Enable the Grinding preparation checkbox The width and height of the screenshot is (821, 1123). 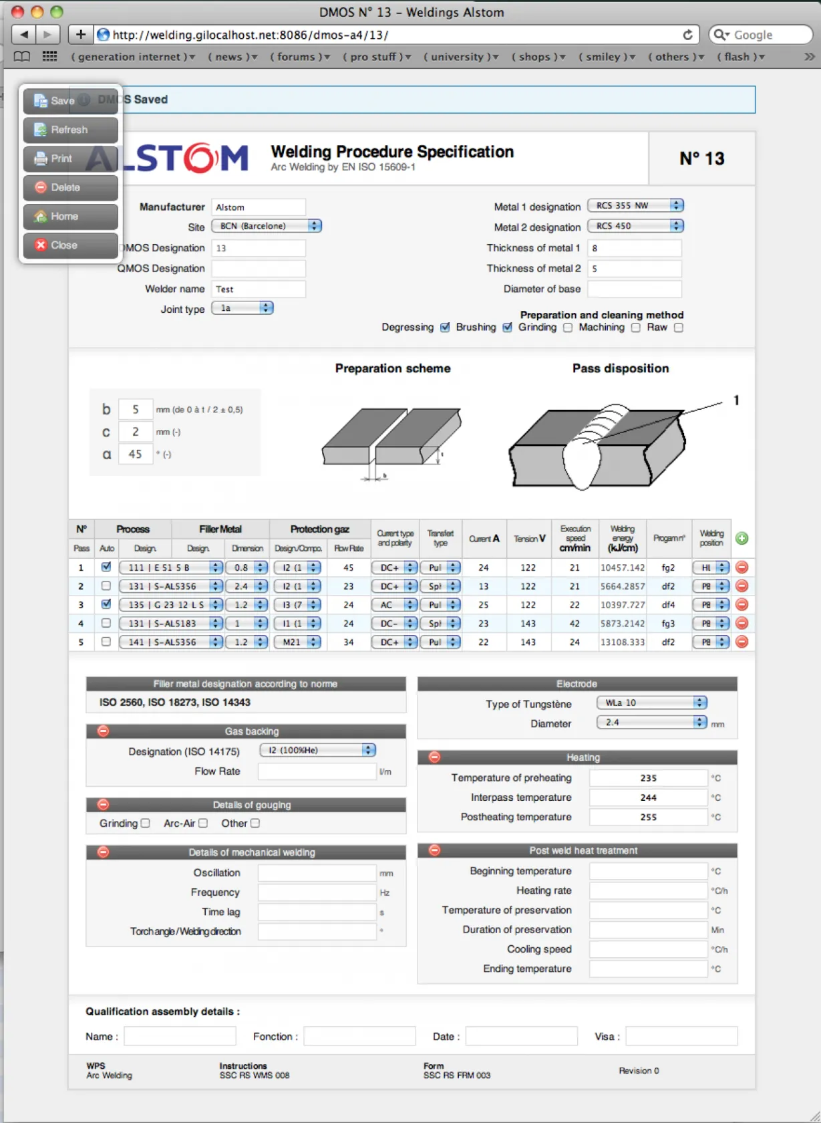pyautogui.click(x=568, y=328)
